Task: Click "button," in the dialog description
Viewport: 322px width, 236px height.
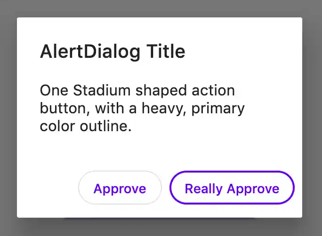Action: click(65, 108)
